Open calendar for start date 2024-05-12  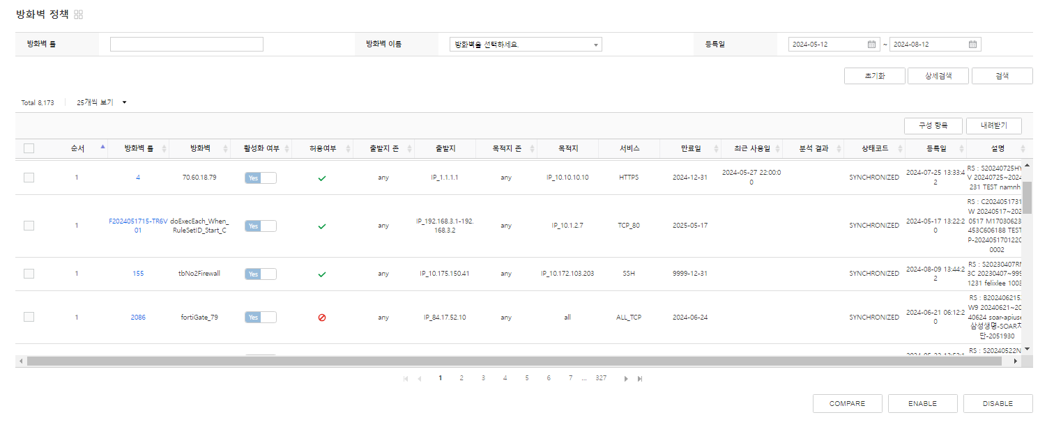pos(871,45)
